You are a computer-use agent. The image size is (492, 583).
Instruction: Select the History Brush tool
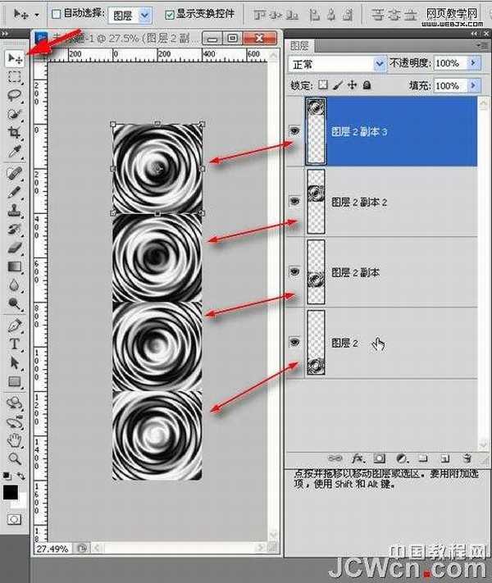tap(15, 229)
